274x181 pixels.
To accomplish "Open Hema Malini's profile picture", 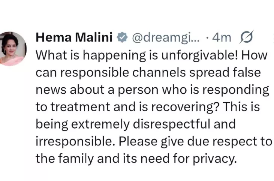I will tap(13, 49).
